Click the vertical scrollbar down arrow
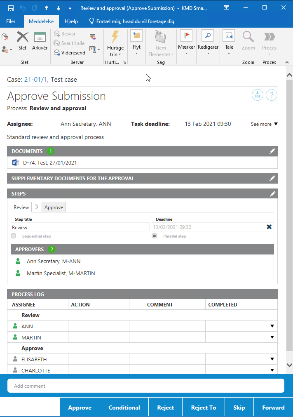293x417 pixels. coord(289,365)
